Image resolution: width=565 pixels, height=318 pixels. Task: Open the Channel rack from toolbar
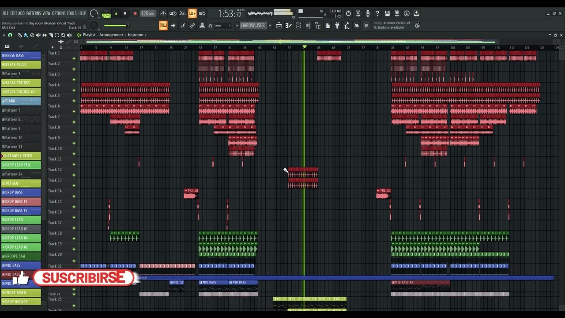[298, 26]
